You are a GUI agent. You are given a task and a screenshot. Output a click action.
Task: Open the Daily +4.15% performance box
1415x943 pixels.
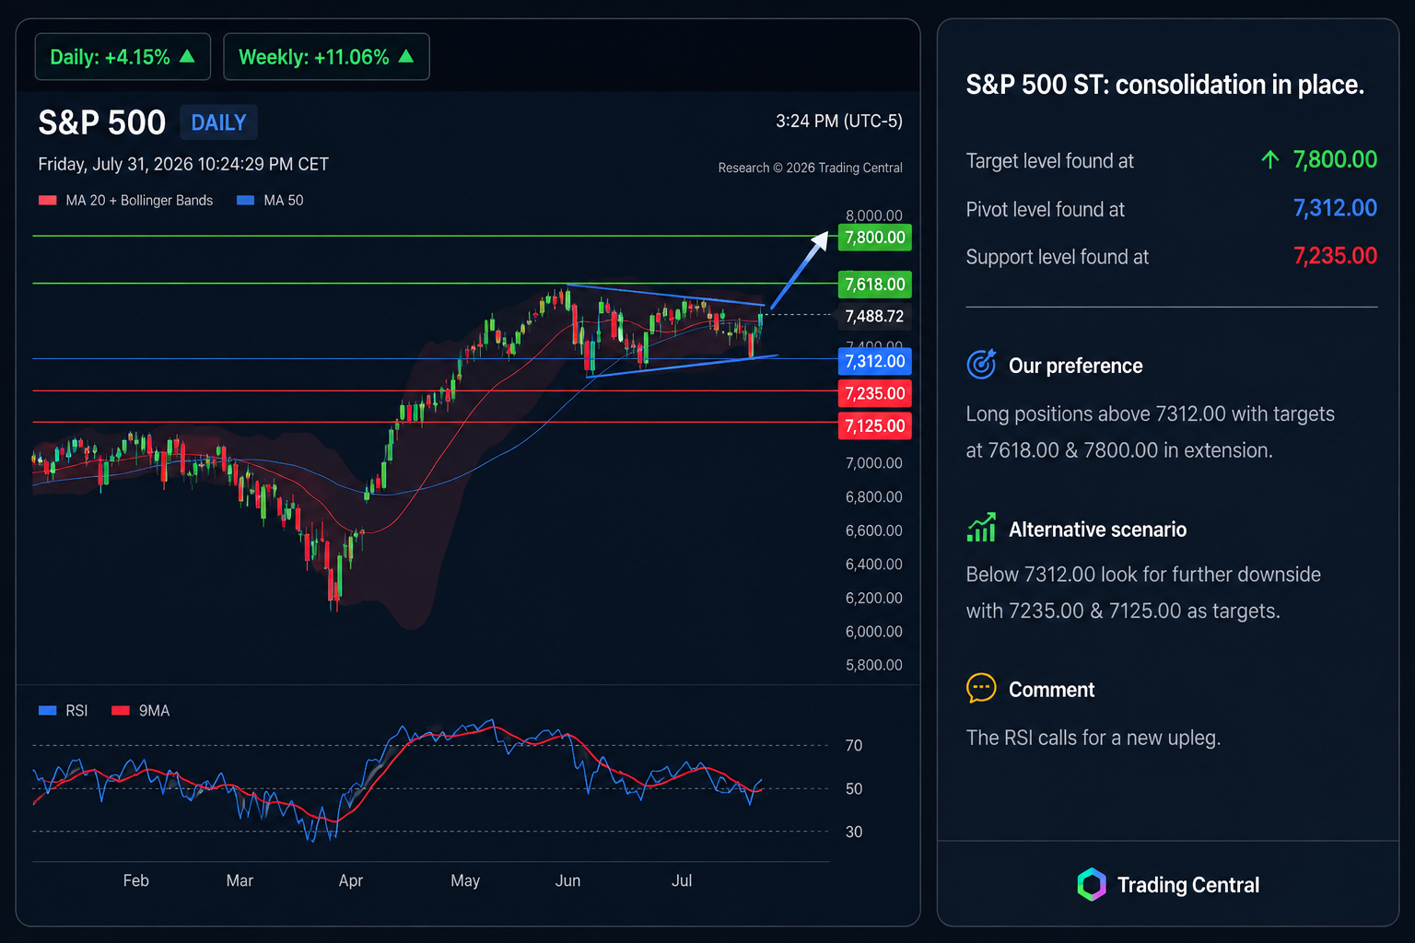123,57
